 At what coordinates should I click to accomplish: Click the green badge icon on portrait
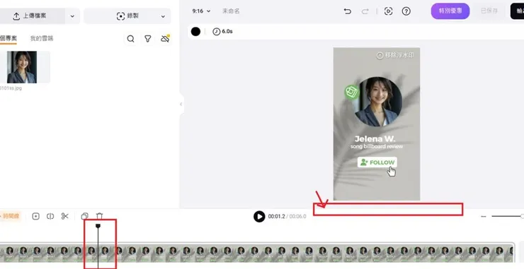pyautogui.click(x=352, y=92)
